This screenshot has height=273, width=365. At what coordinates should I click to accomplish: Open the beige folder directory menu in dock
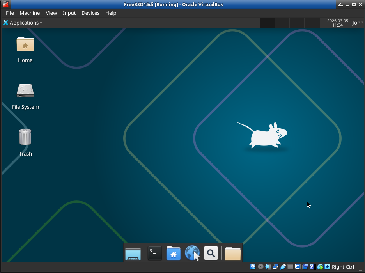pyautogui.click(x=233, y=253)
